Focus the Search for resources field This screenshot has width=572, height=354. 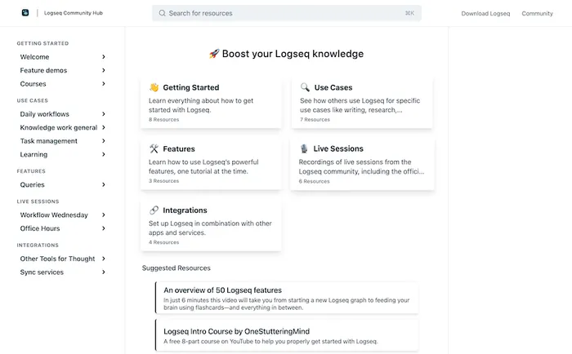tap(287, 13)
